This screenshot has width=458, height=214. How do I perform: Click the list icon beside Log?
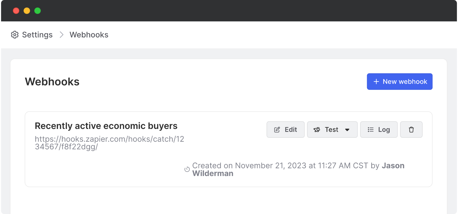point(371,130)
